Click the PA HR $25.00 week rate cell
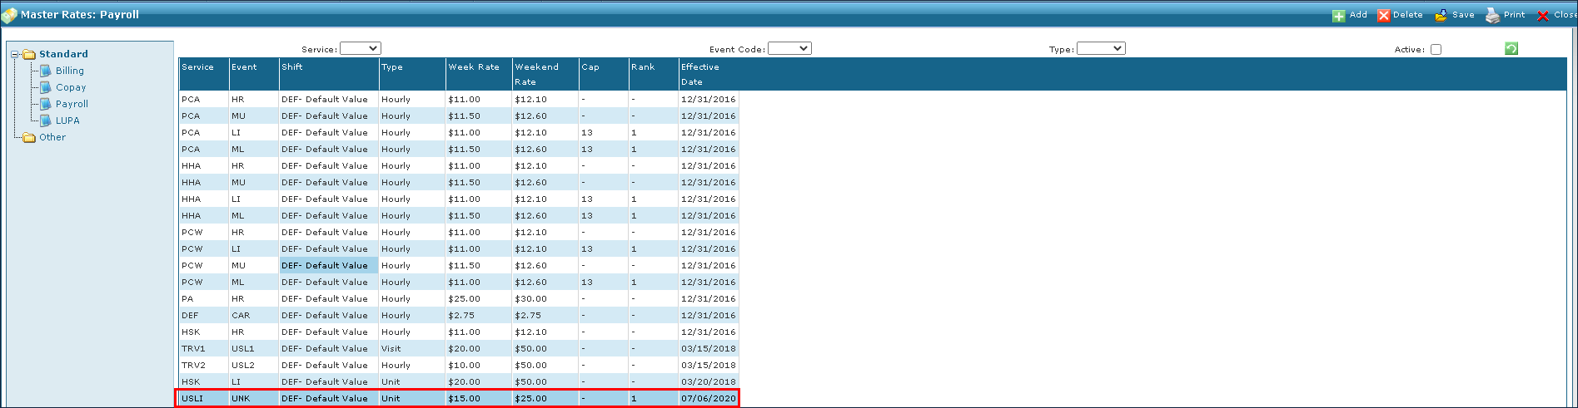The height and width of the screenshot is (408, 1578). click(464, 298)
